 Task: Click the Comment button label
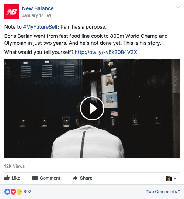pos(50,178)
